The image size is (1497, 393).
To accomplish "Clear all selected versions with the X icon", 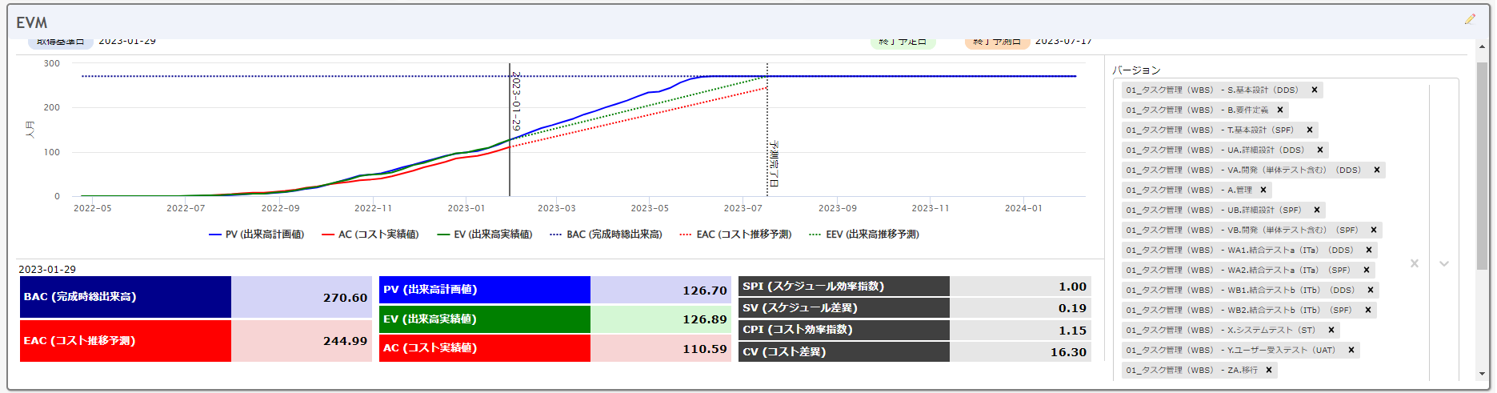I will pos(1414,263).
